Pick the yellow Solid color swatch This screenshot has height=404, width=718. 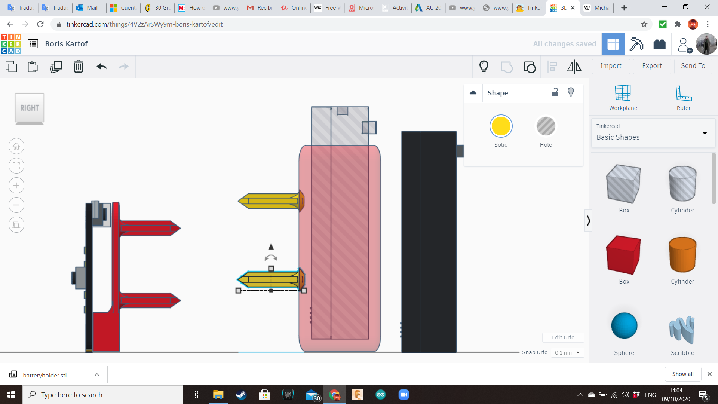coord(501,126)
